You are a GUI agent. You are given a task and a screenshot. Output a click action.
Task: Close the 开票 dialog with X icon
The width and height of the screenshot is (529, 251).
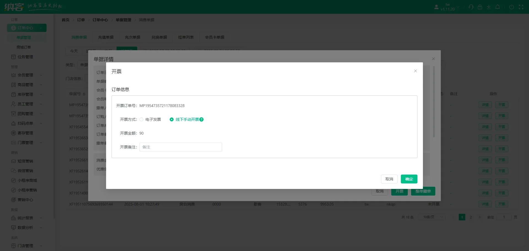click(415, 71)
